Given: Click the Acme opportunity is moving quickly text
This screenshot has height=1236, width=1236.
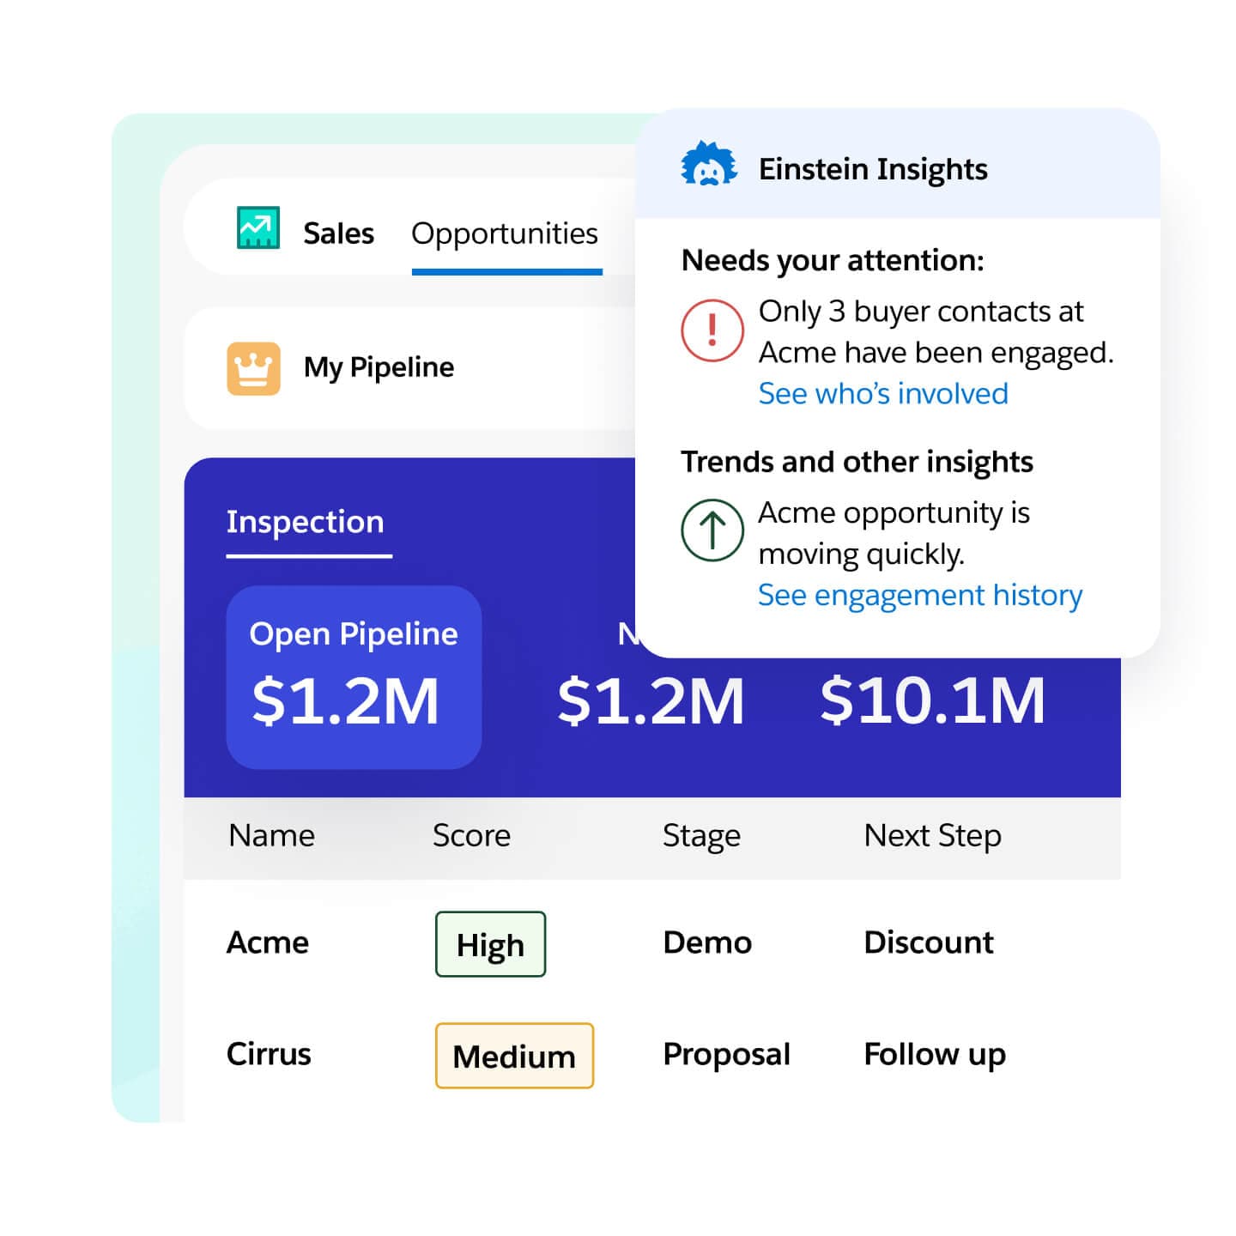Looking at the screenshot, I should click(x=894, y=533).
